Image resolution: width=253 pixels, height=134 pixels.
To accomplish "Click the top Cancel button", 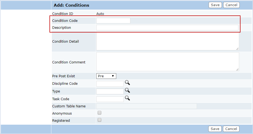I will click(x=231, y=5).
